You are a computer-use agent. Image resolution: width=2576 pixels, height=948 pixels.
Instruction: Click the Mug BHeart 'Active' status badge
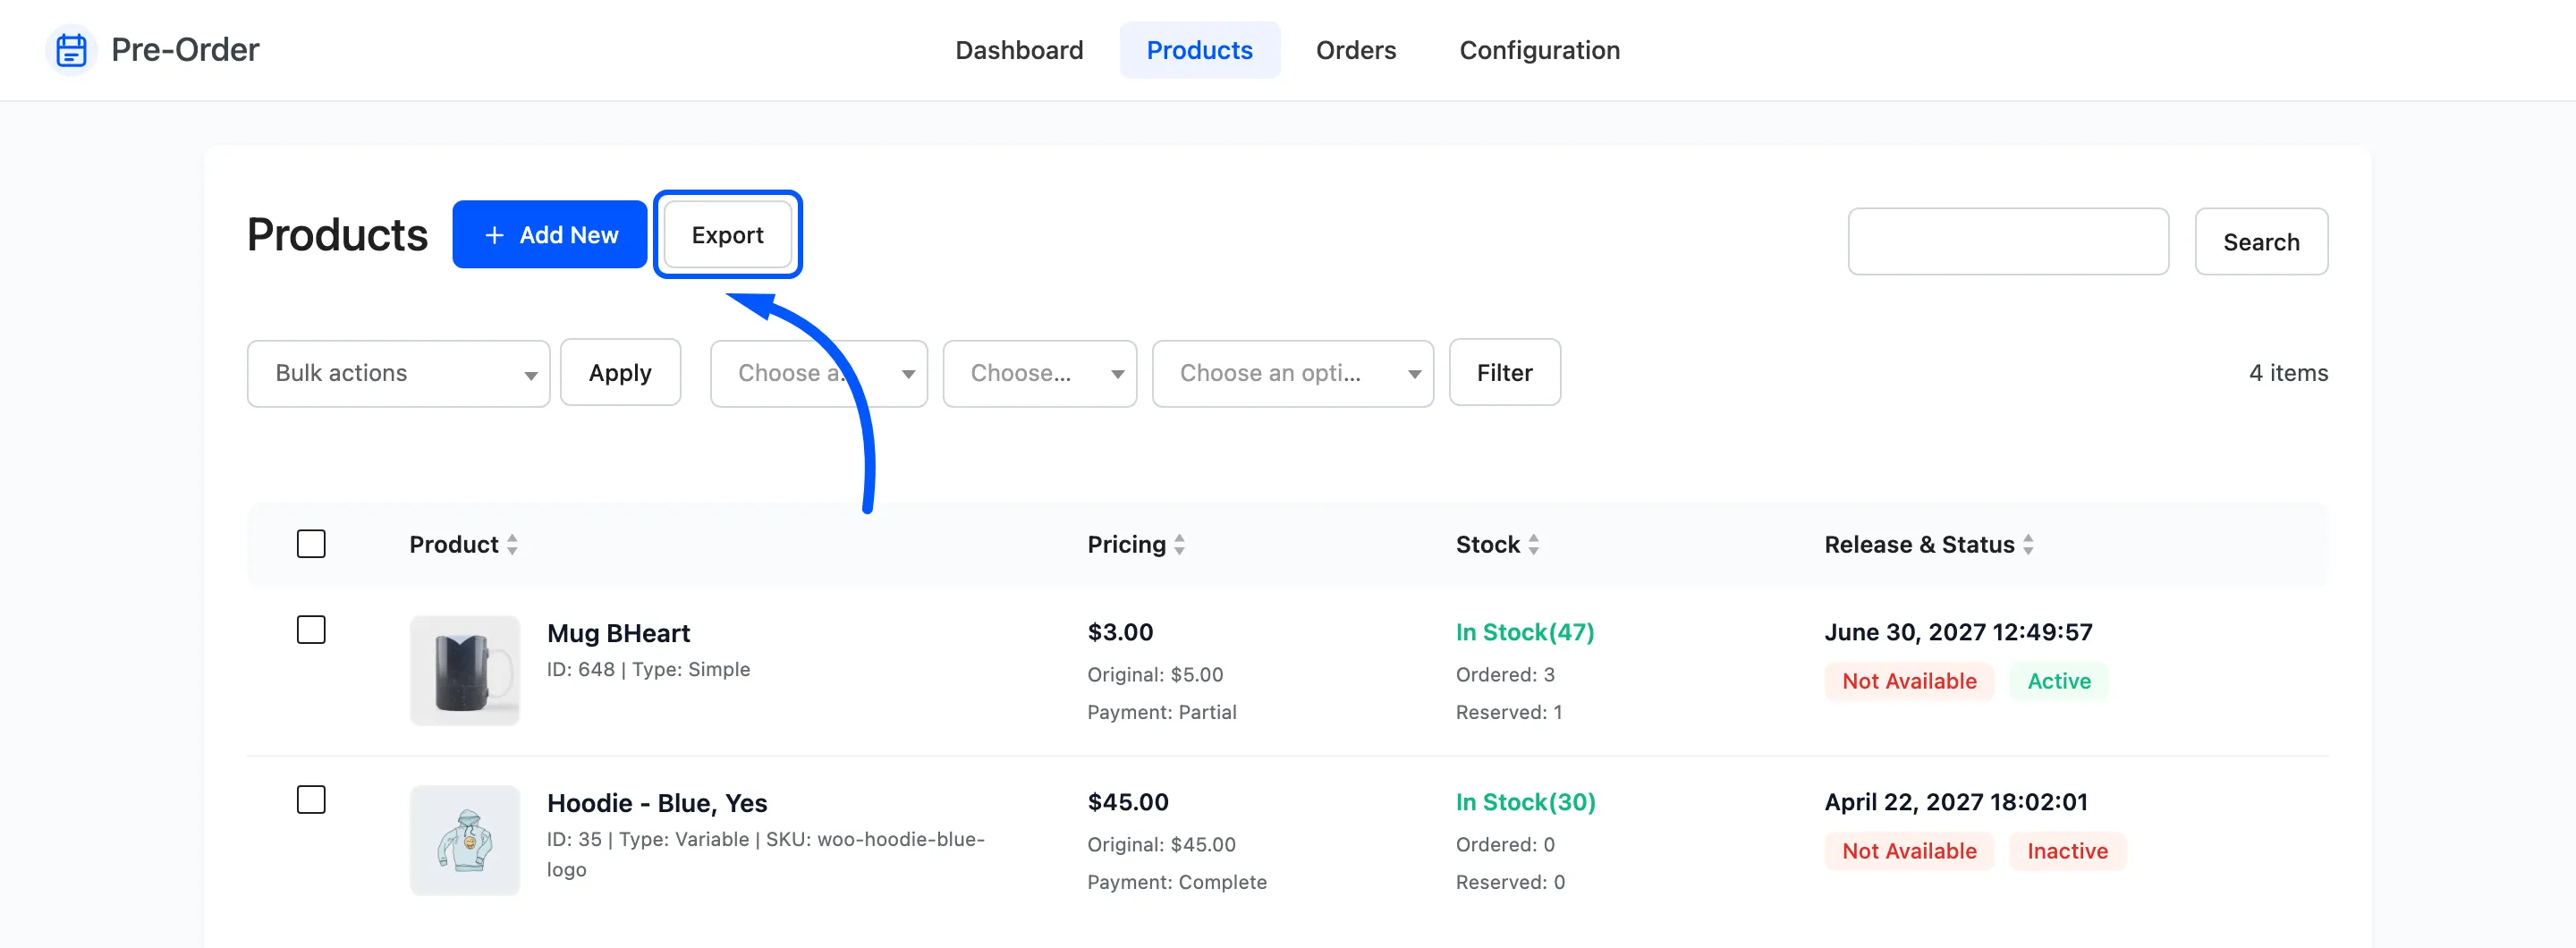(x=2059, y=681)
